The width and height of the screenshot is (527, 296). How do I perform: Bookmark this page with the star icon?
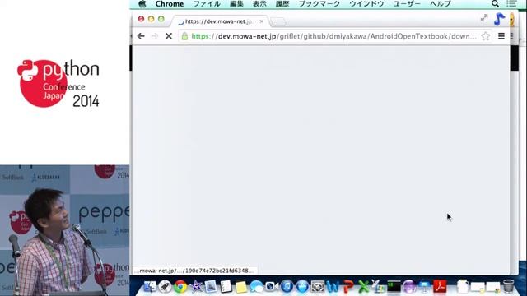coord(485,36)
